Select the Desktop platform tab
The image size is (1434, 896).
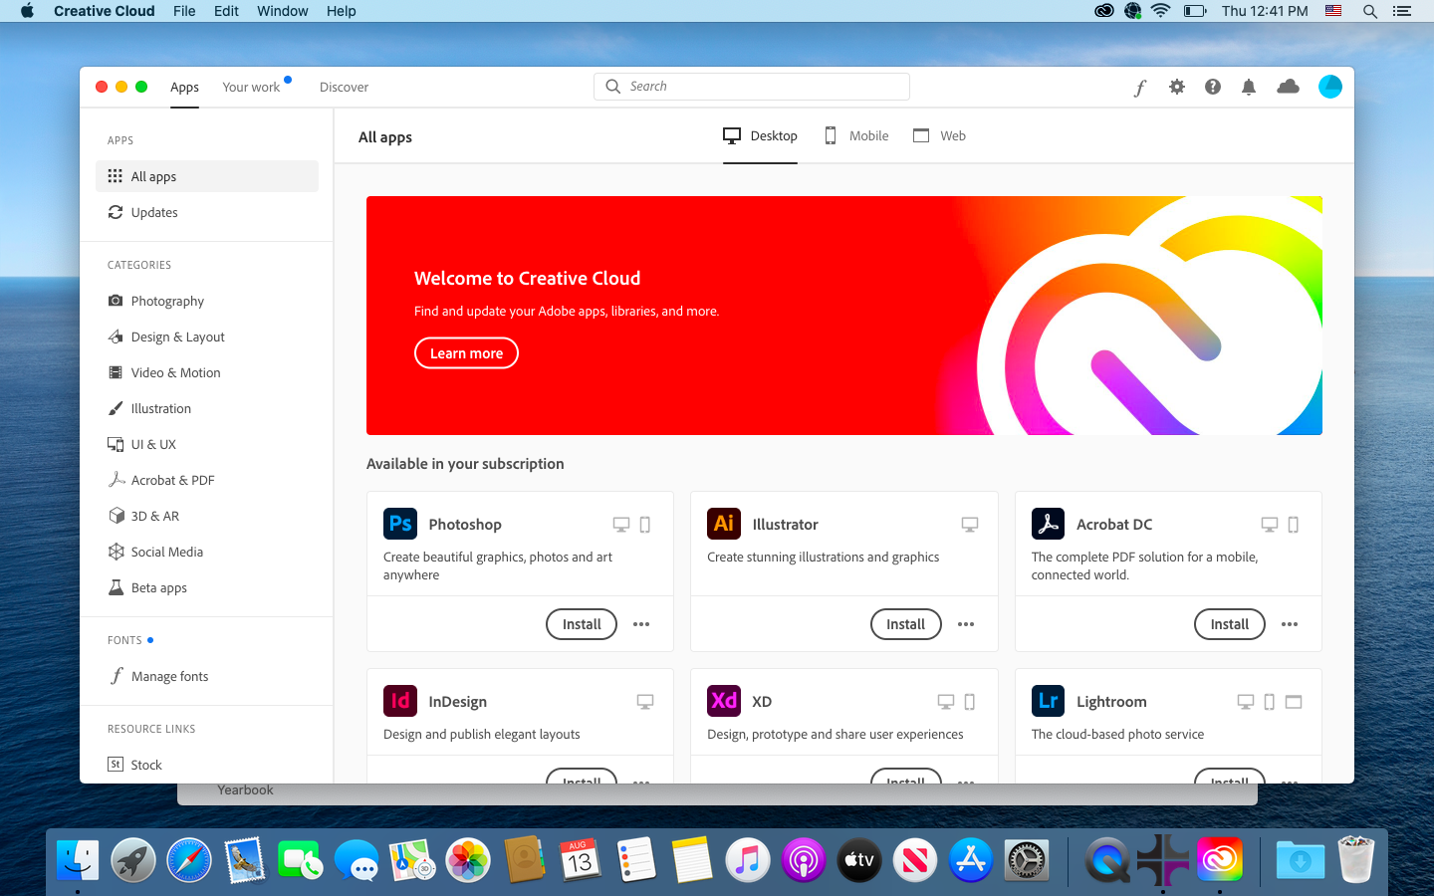pyautogui.click(x=760, y=135)
